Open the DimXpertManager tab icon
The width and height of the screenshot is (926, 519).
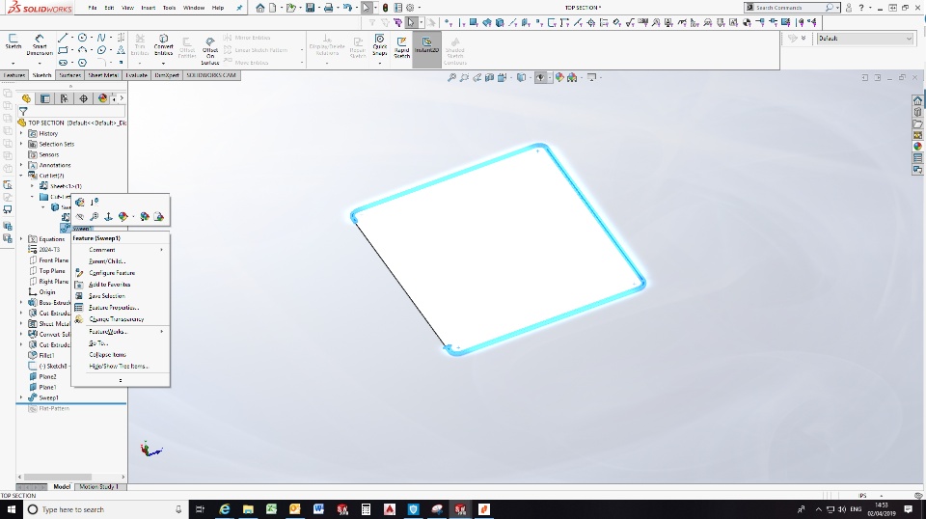coord(83,98)
